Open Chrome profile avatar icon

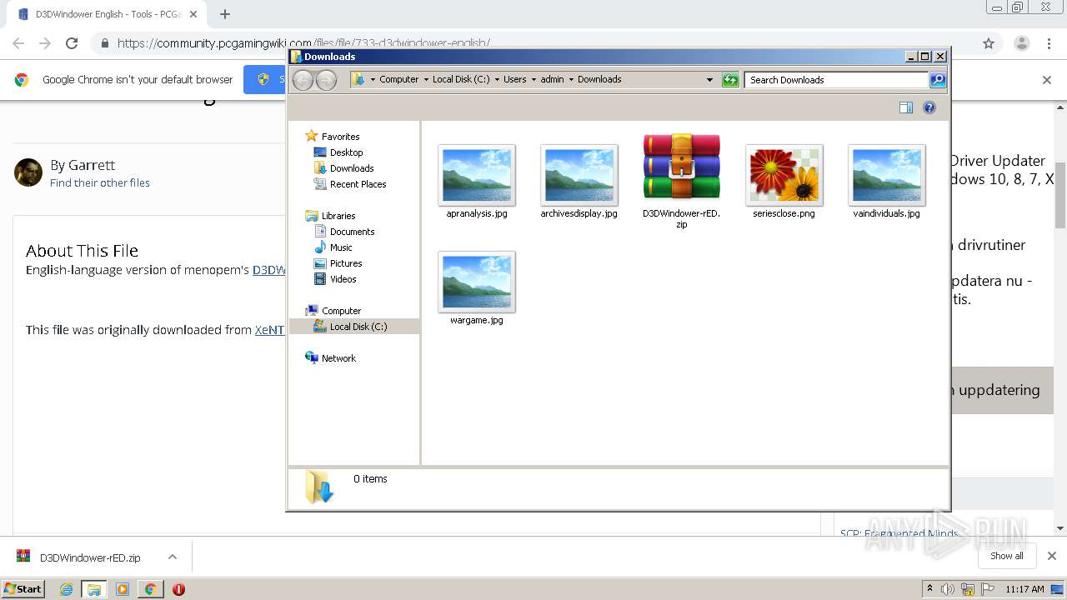click(1021, 43)
